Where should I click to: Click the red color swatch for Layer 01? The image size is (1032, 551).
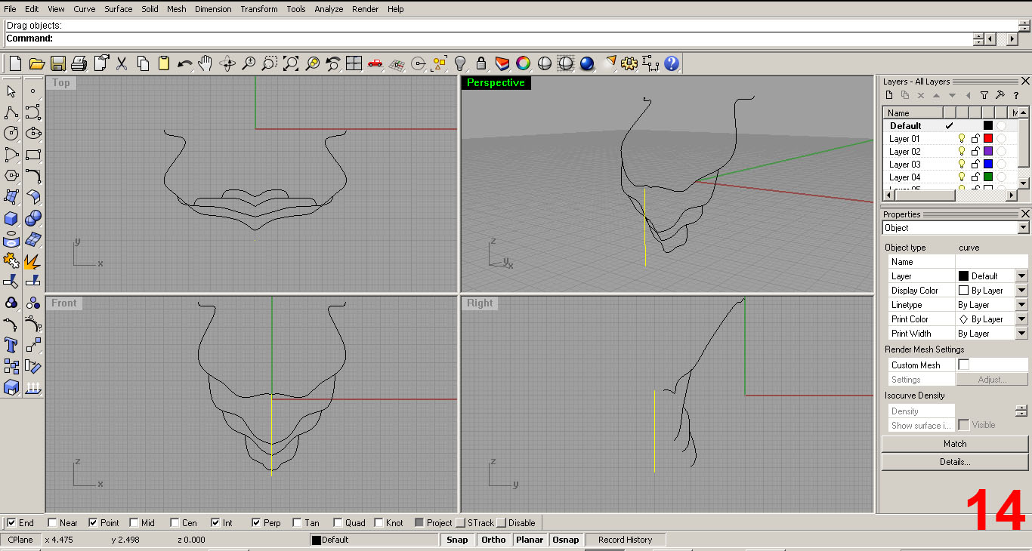(987, 139)
